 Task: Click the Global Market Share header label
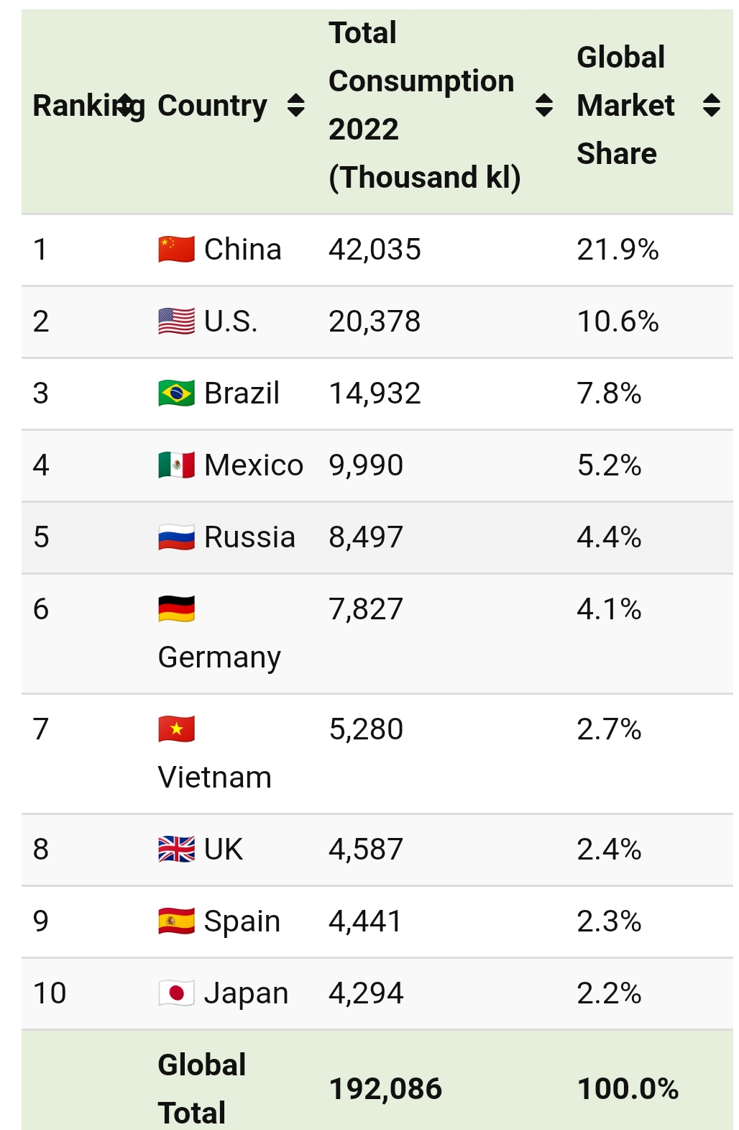click(625, 105)
